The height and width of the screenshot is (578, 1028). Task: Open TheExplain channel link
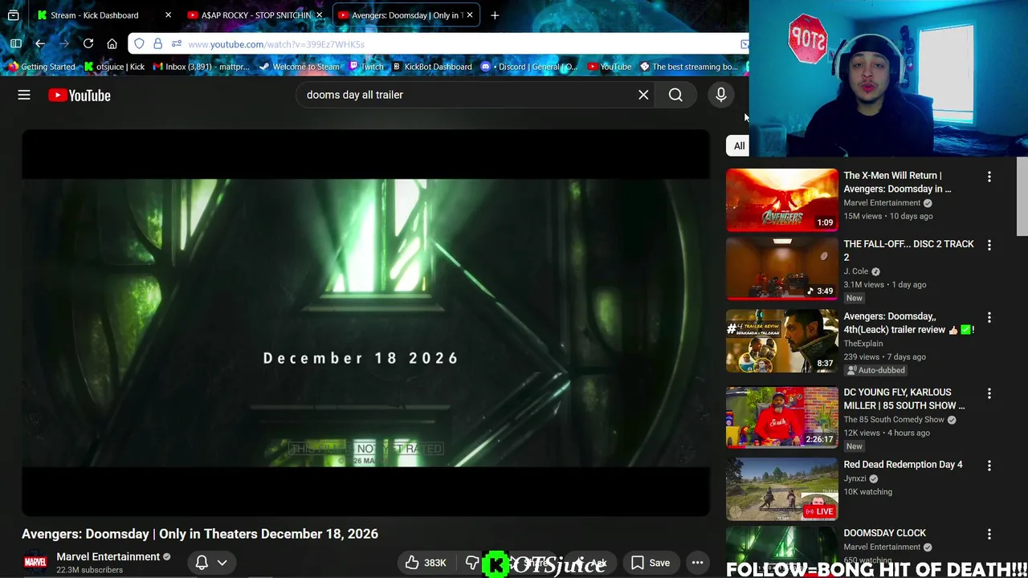[x=863, y=344]
